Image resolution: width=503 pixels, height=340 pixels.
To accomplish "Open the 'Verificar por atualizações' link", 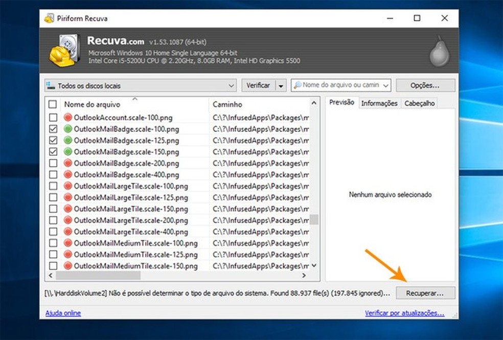I will [x=404, y=313].
